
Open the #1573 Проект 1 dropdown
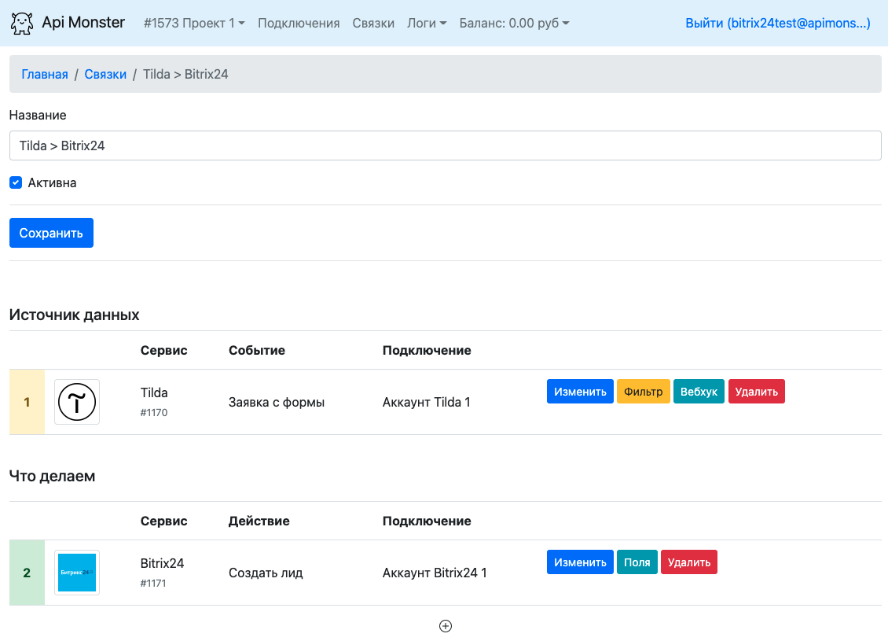[x=194, y=24]
